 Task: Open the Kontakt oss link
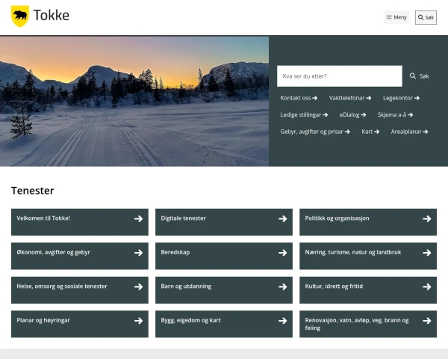299,98
